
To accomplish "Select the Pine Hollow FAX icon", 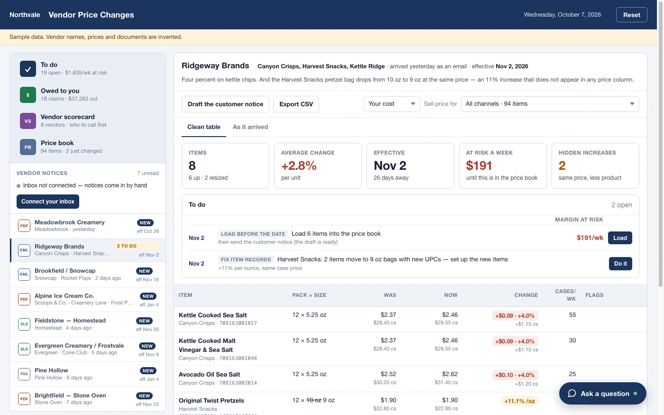I will (24, 374).
